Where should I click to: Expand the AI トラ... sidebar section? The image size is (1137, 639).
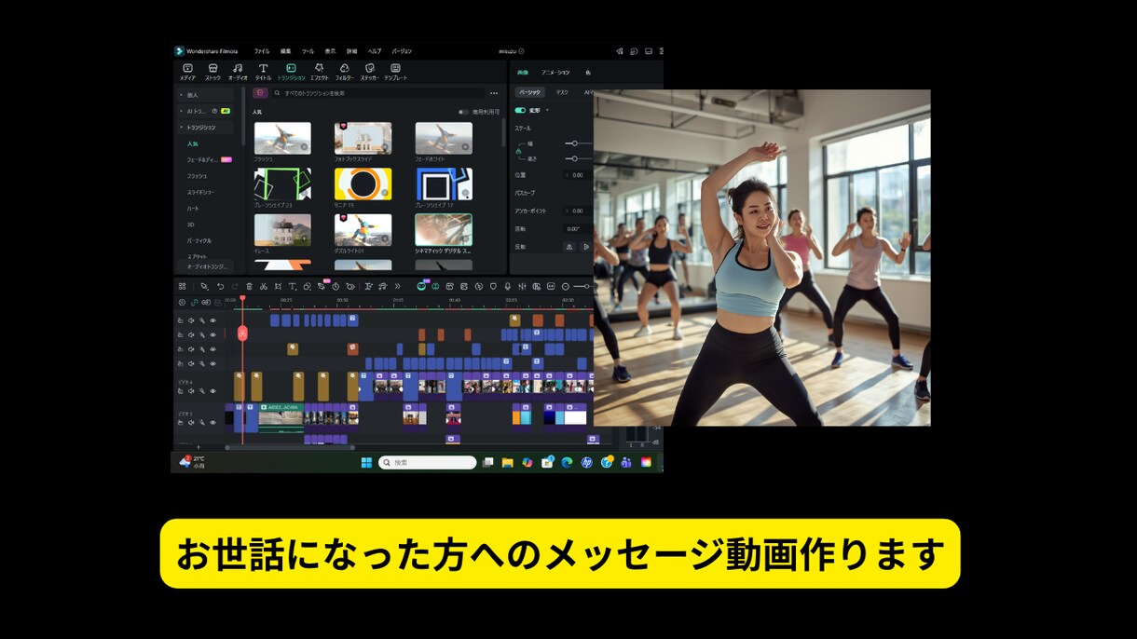205,111
